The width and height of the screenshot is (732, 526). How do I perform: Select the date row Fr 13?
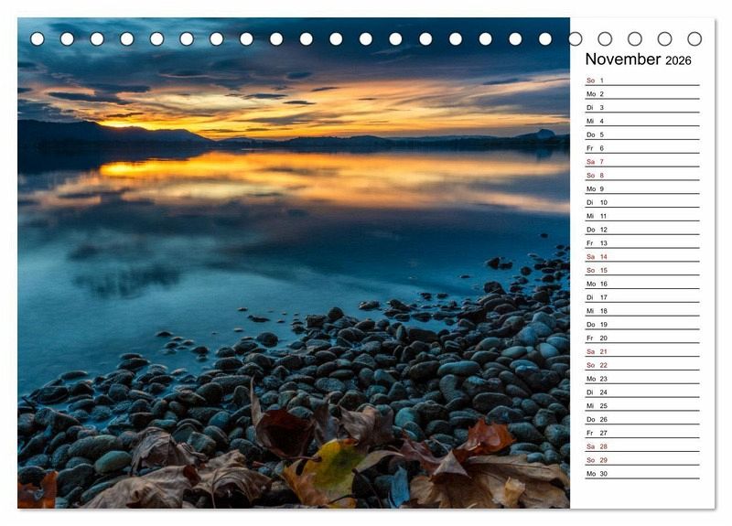point(642,242)
